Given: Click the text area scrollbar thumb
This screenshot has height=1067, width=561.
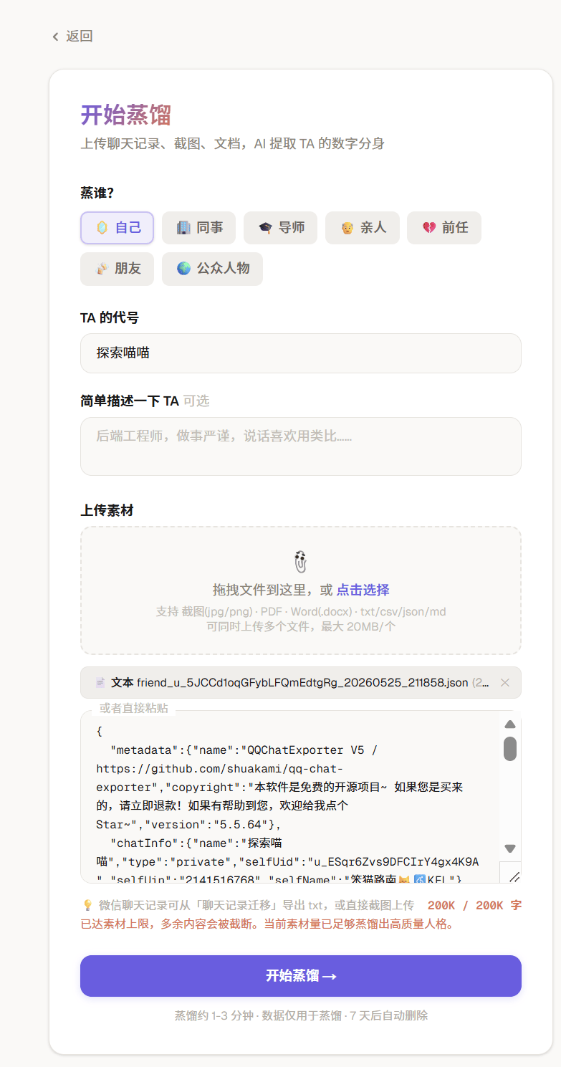Looking at the screenshot, I should (510, 749).
